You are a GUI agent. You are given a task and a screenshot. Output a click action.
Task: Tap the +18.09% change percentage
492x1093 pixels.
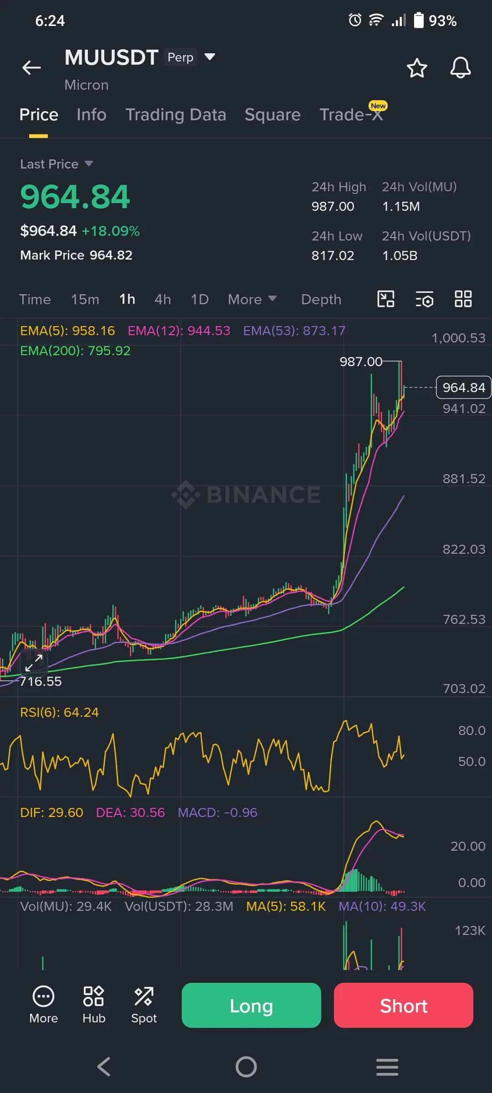[111, 231]
